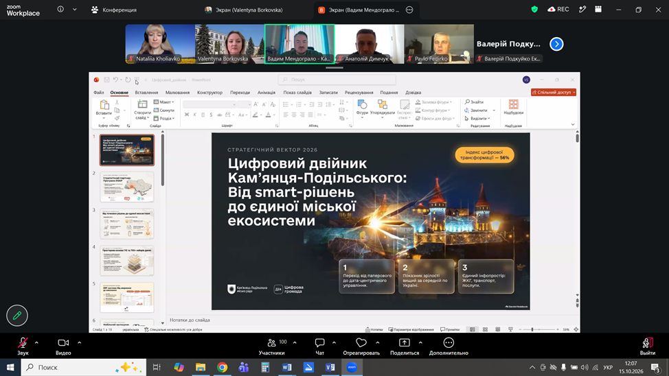Toggle the Звук microphone mute
Image resolution: width=669 pixels, height=376 pixels.
coord(23,346)
